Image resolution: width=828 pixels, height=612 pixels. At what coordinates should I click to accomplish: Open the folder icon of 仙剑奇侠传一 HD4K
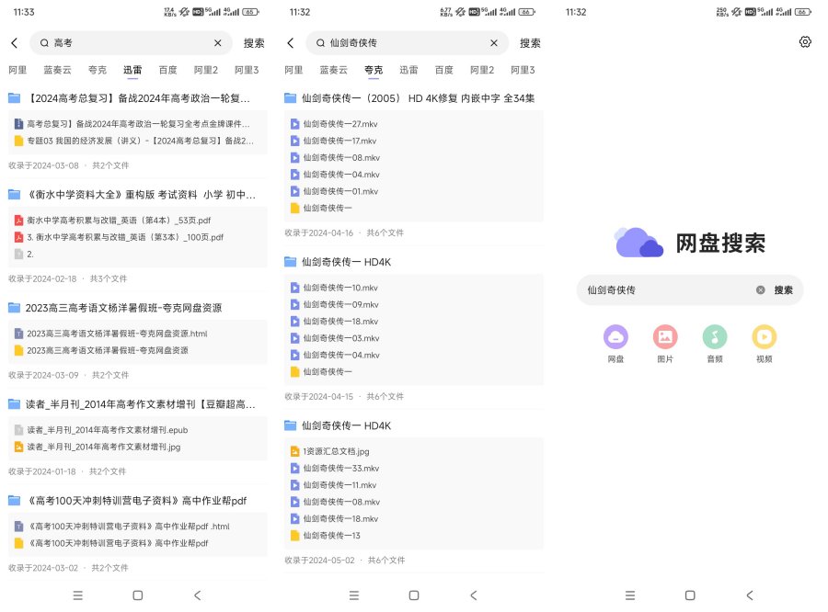pos(290,261)
